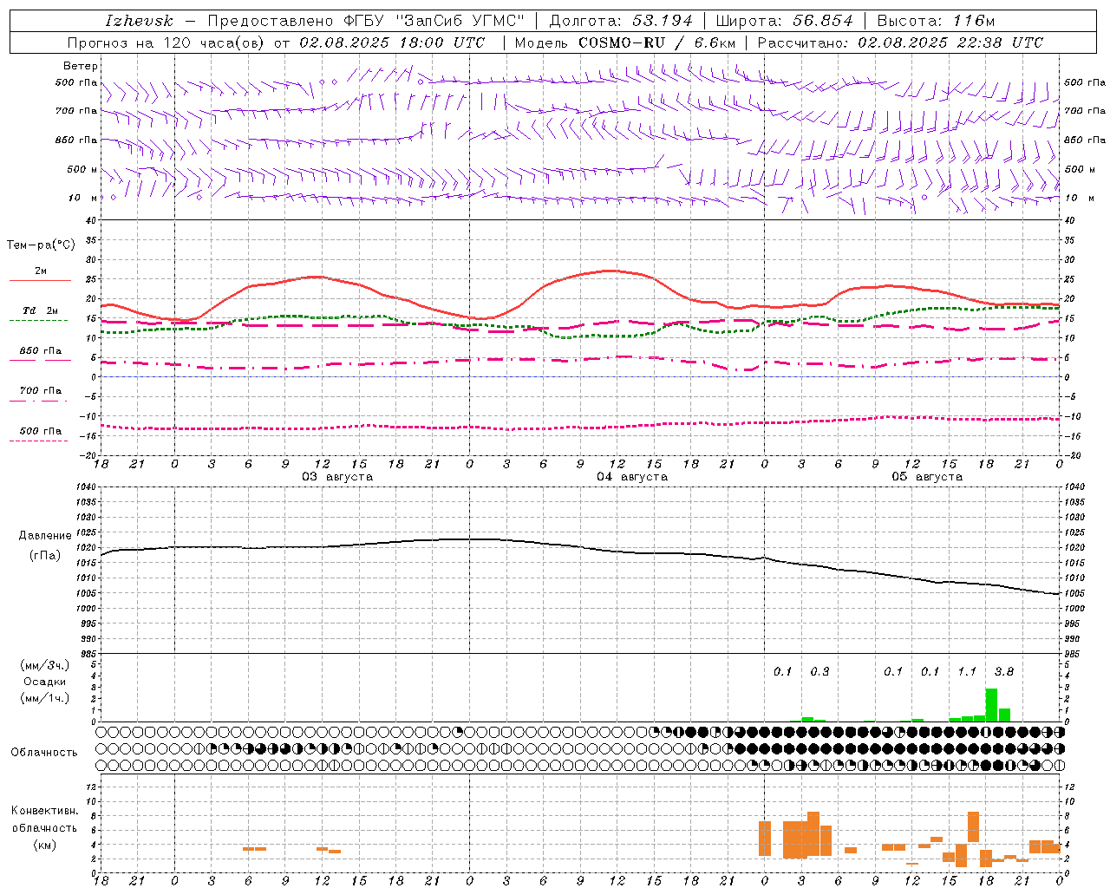
Task: Click the 'Высота: 116м' elevation text
Action: click(936, 21)
